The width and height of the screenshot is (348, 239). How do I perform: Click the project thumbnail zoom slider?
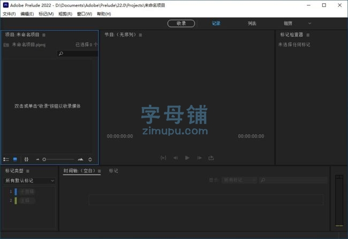point(58,159)
